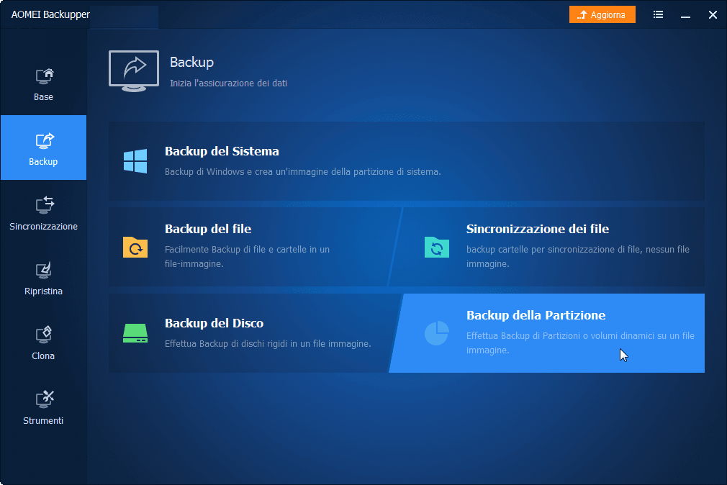Click the 'Backup' page heading text
The image size is (727, 485).
(192, 63)
